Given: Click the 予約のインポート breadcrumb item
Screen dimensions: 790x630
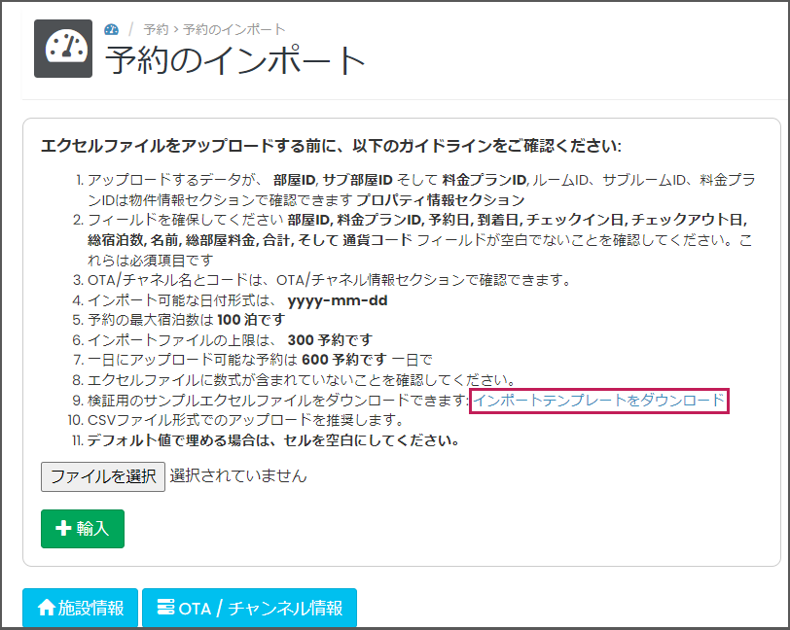Looking at the screenshot, I should [x=233, y=30].
